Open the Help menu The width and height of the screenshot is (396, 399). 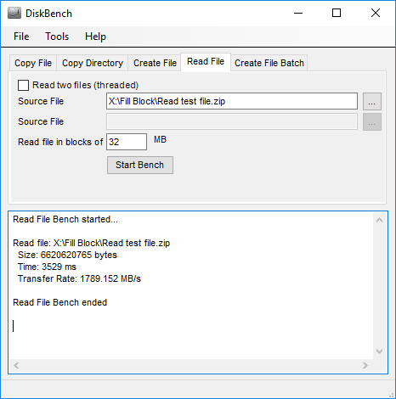tap(95, 37)
